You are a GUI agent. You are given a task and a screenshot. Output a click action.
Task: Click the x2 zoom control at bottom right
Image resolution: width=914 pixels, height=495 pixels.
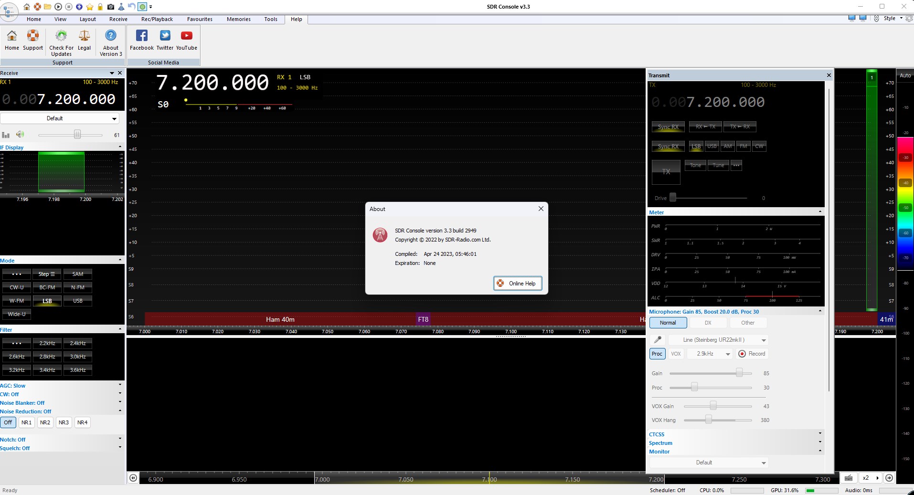click(x=871, y=478)
